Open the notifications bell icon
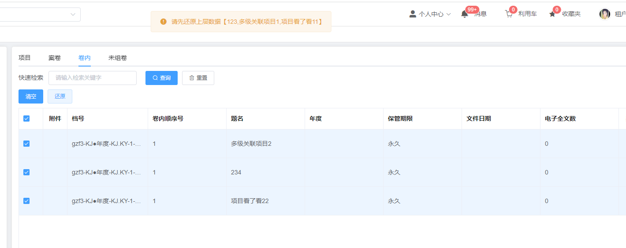 tap(464, 14)
